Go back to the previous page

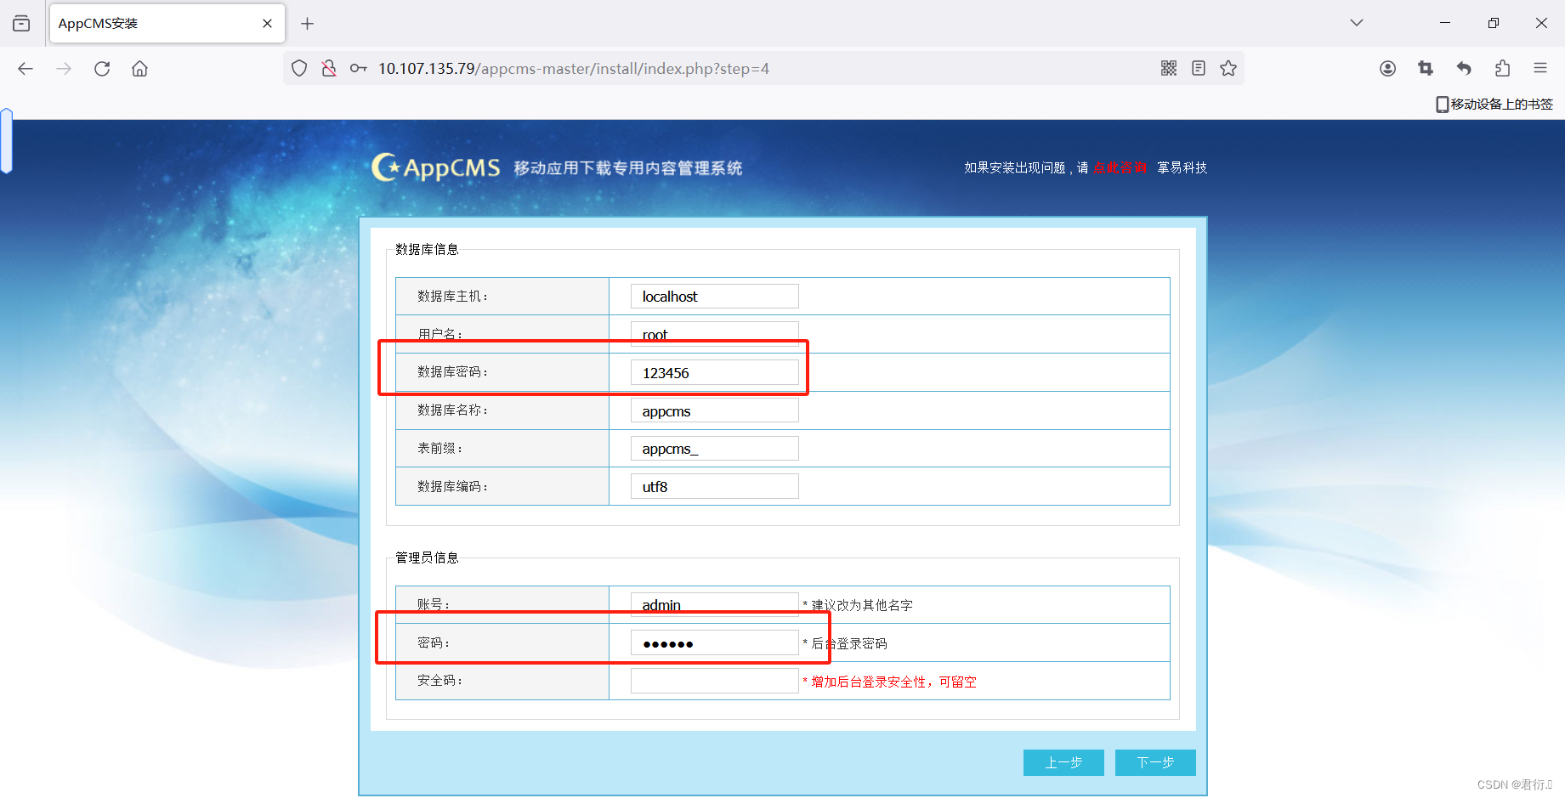(26, 69)
